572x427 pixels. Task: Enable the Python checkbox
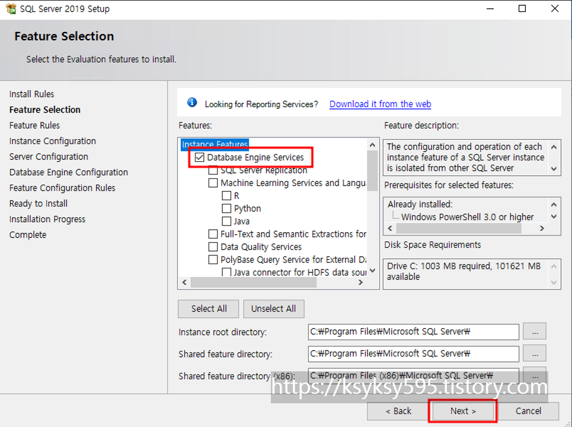(x=226, y=208)
